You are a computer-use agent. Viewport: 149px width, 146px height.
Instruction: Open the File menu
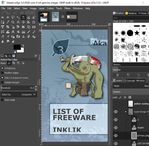click(x=3, y=8)
